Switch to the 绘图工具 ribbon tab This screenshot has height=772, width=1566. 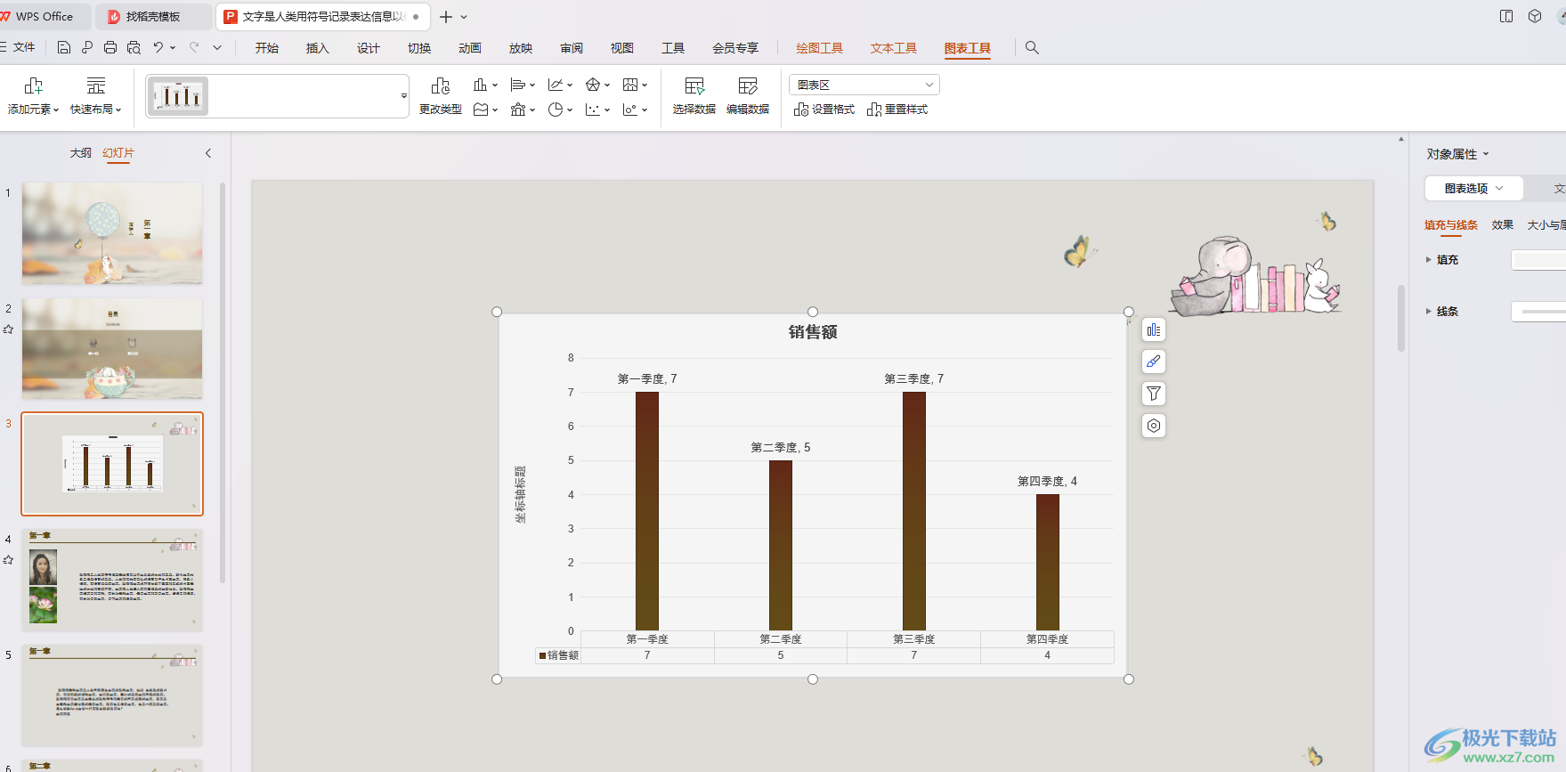click(819, 48)
